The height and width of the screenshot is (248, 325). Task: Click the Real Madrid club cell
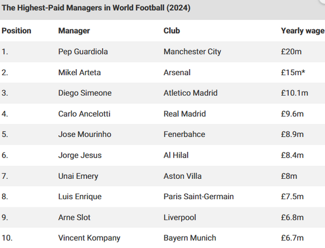pos(184,114)
